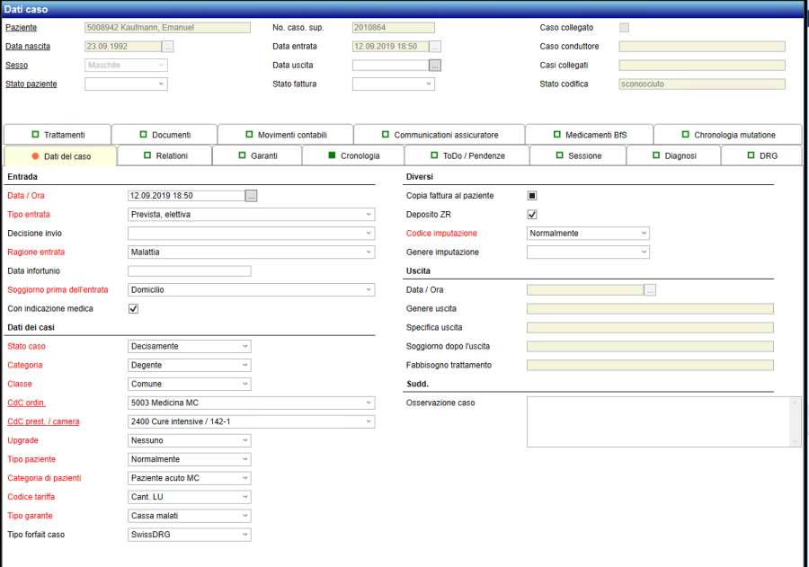Click the orange dot on Dati del caso tab
The height and width of the screenshot is (567, 809).
(x=35, y=156)
